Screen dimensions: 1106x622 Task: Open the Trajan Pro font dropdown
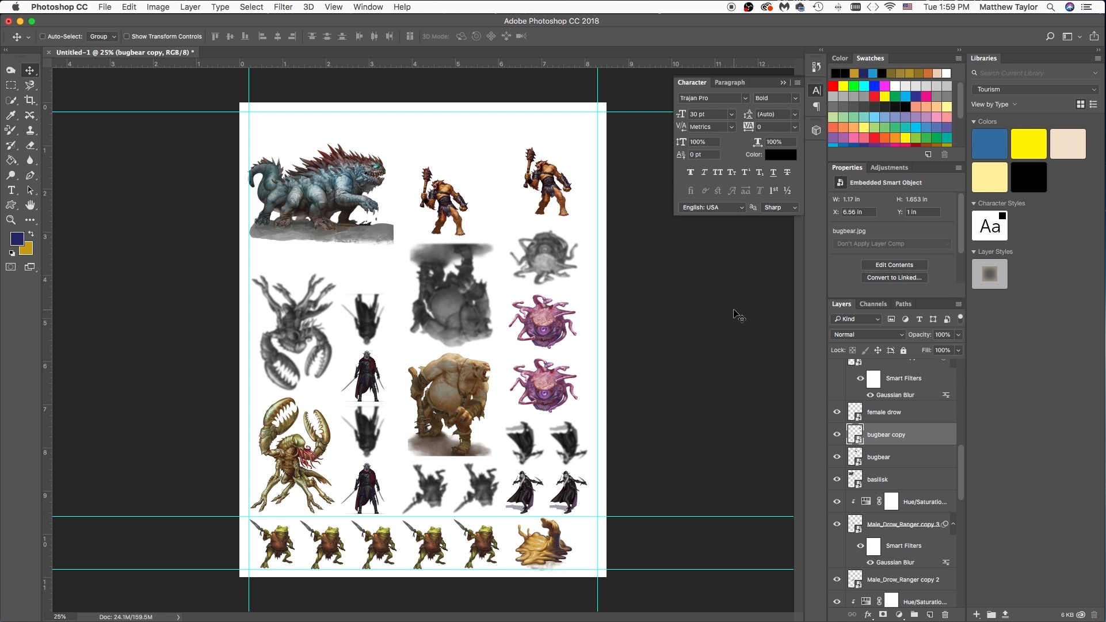pyautogui.click(x=712, y=98)
